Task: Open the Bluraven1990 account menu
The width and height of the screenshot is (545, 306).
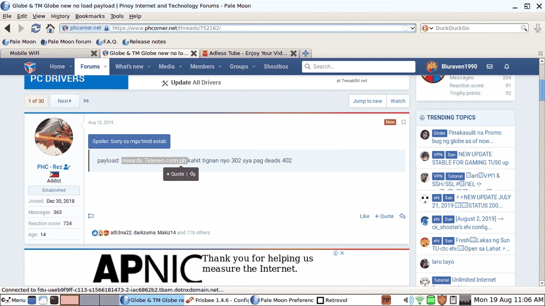Action: pos(452,67)
